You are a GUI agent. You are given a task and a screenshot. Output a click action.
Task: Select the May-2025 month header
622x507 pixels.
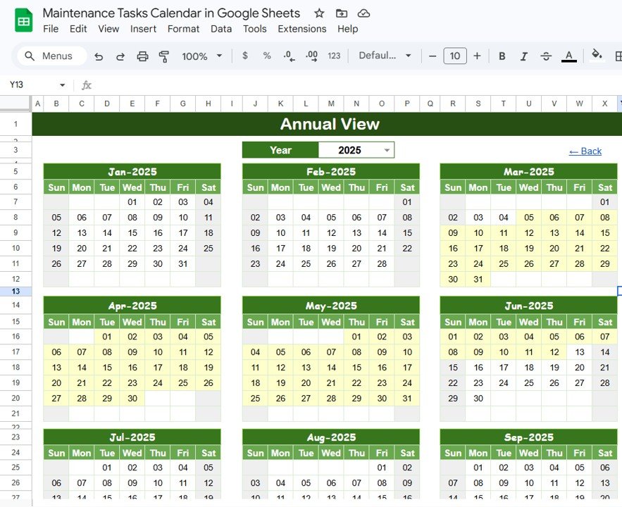(331, 306)
